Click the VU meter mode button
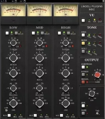The image size is (105, 119). 83,20
